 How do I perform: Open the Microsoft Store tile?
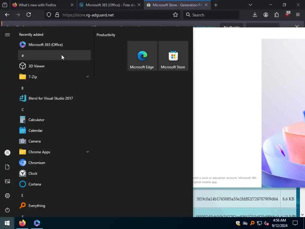(x=173, y=56)
